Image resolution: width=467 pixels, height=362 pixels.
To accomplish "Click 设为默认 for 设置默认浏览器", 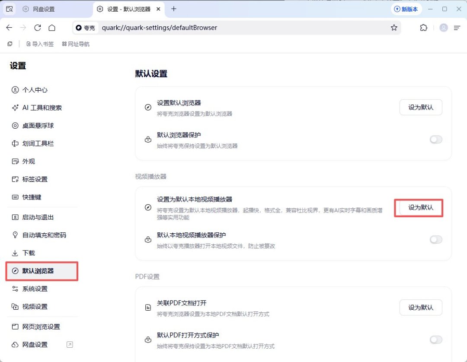I will click(x=421, y=107).
